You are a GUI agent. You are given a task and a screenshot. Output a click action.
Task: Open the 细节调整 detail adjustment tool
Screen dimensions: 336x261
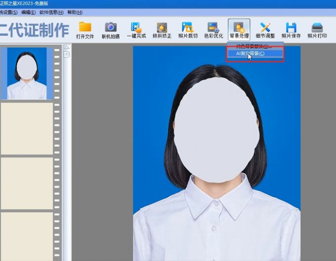click(265, 28)
